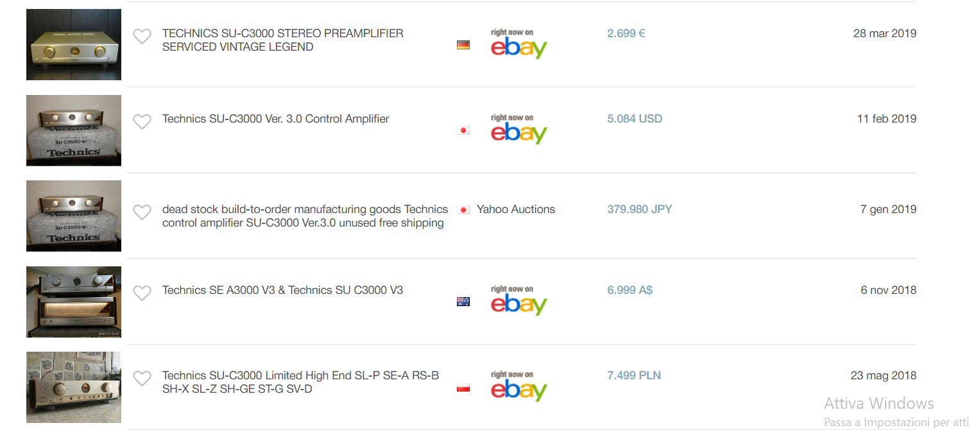Click Australian flag icon on A3000 listing
969x430 pixels.
pyautogui.click(x=463, y=302)
